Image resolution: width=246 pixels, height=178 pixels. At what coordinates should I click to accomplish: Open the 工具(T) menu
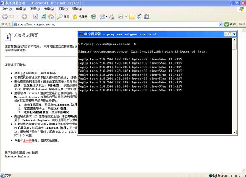[63, 9]
